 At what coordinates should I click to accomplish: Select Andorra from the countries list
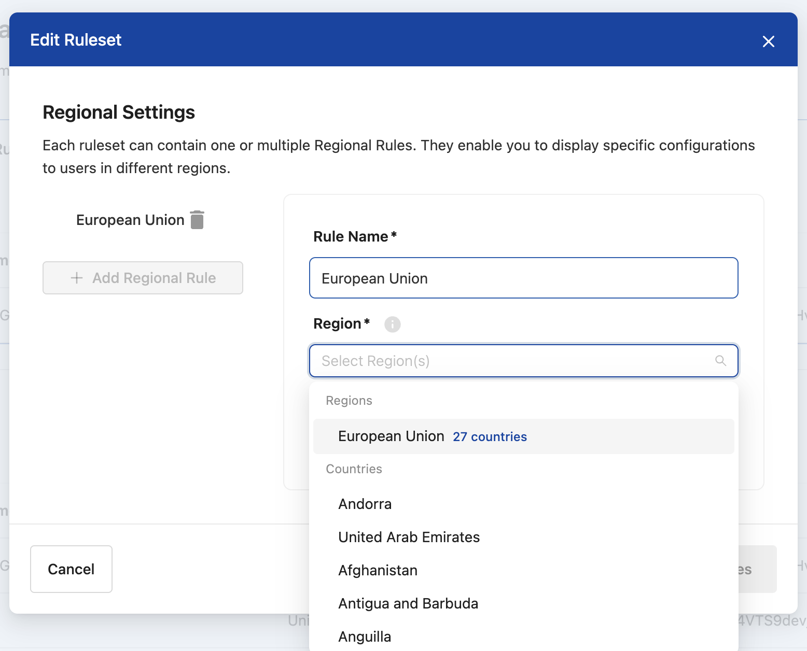(x=524, y=504)
